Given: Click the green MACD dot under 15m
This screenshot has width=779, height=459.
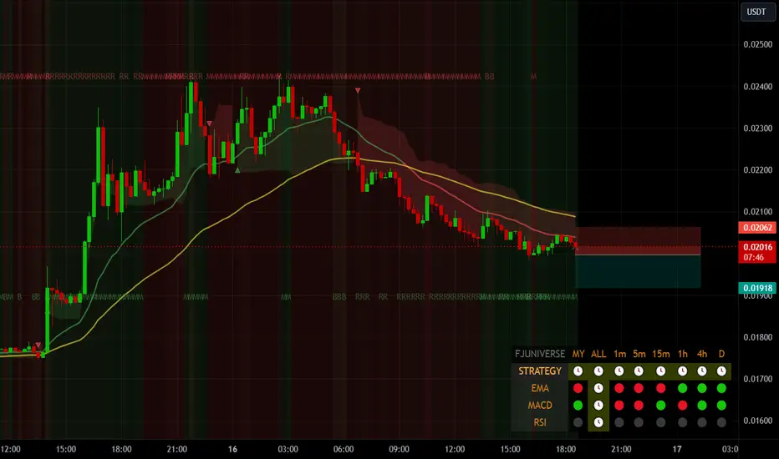Looking at the screenshot, I should point(661,406).
